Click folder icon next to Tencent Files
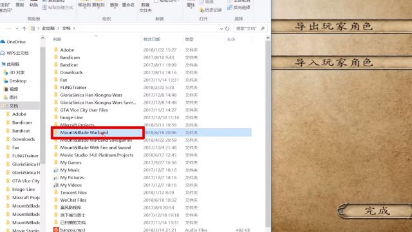The height and width of the screenshot is (232, 412). click(56, 193)
